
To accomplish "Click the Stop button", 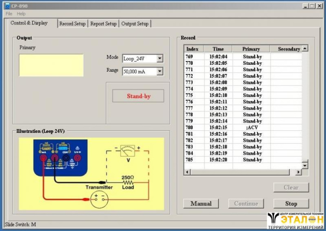I will click(291, 204).
